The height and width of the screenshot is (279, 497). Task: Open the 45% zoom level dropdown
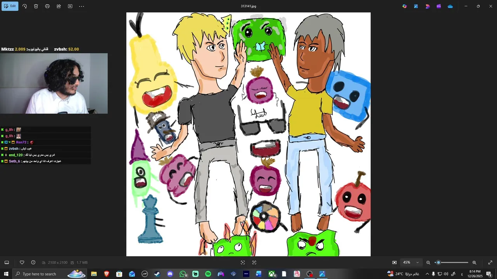(x=411, y=262)
